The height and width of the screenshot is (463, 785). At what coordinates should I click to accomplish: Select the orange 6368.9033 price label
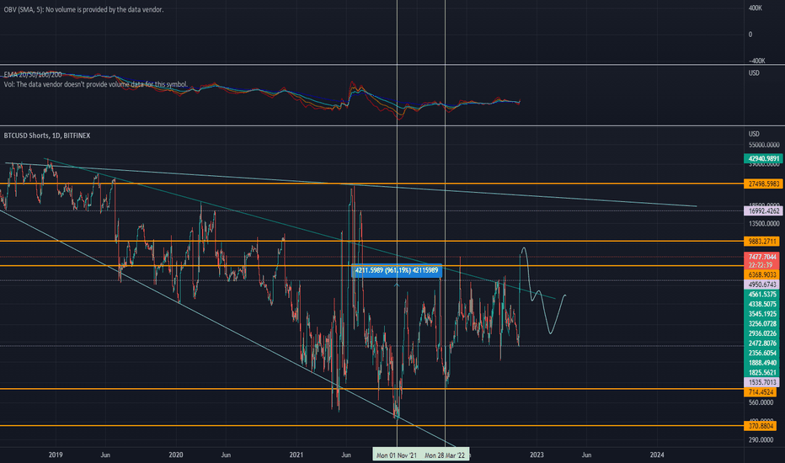coord(761,274)
